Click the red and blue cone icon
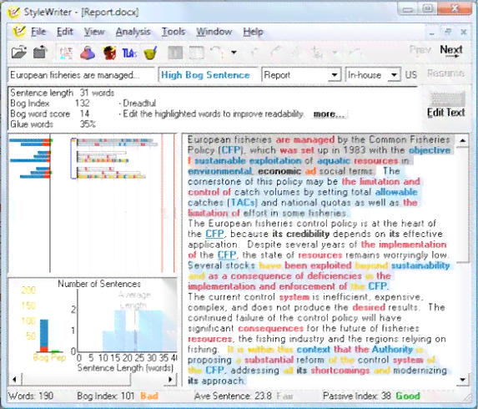The image size is (478, 409). point(88,53)
